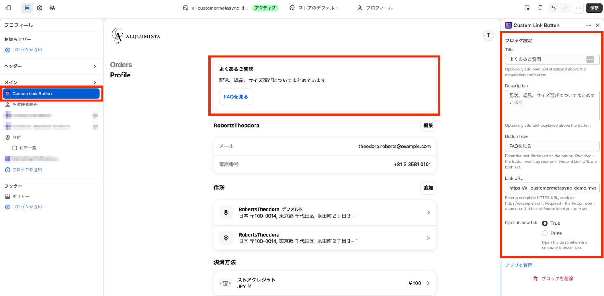Open the T account avatar menu

coord(488,36)
